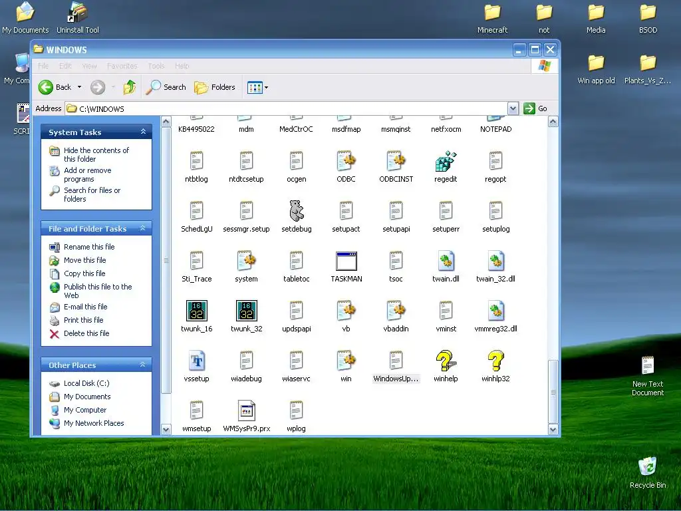The height and width of the screenshot is (511, 681).
Task: Select the Uninstall Tool desktop shortcut
Action: 78,18
